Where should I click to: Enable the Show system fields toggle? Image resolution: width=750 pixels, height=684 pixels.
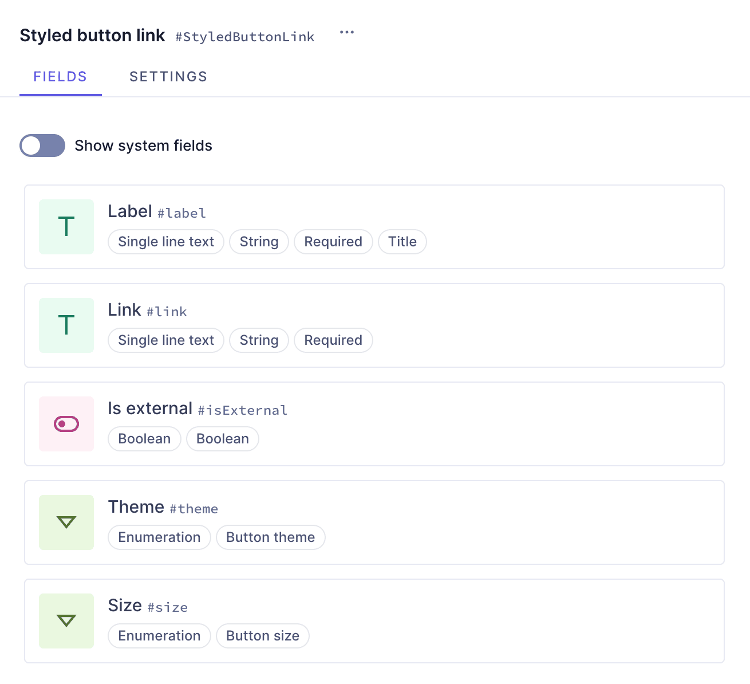coord(42,146)
